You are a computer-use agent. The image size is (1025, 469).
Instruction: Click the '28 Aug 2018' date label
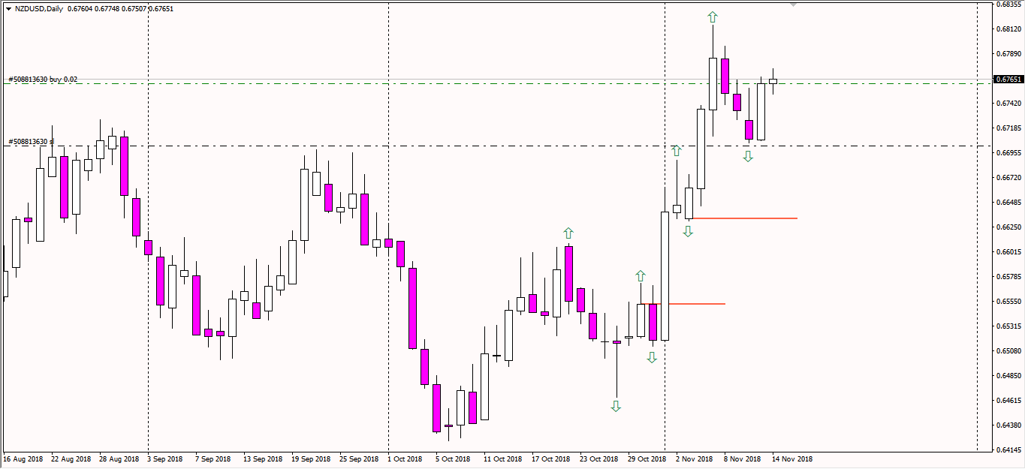point(119,458)
